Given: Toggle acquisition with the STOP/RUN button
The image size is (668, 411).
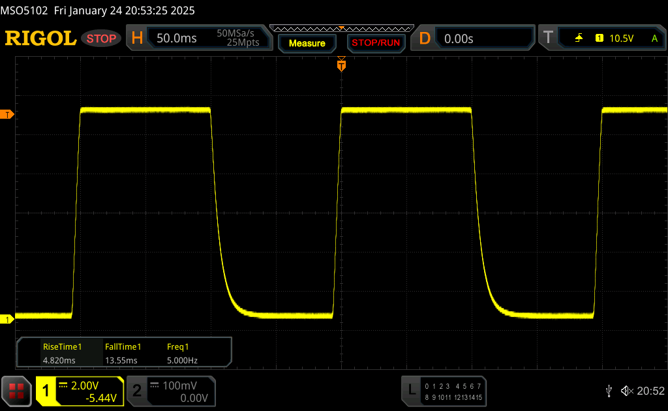Looking at the screenshot, I should point(376,43).
